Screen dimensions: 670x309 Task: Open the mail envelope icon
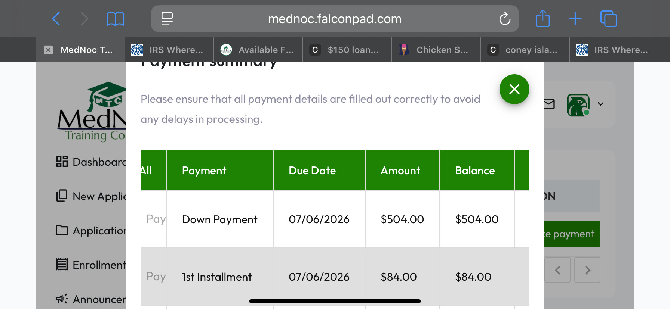(549, 104)
